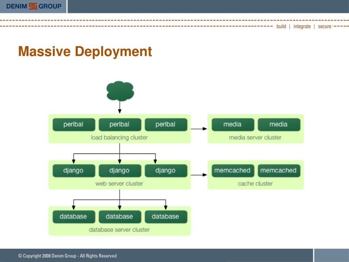Click the "database server cluster" label

tap(119, 230)
